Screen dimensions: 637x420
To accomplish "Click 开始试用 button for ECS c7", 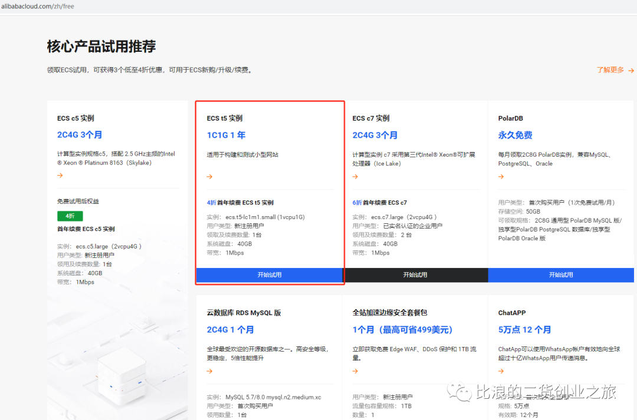I will pos(415,275).
